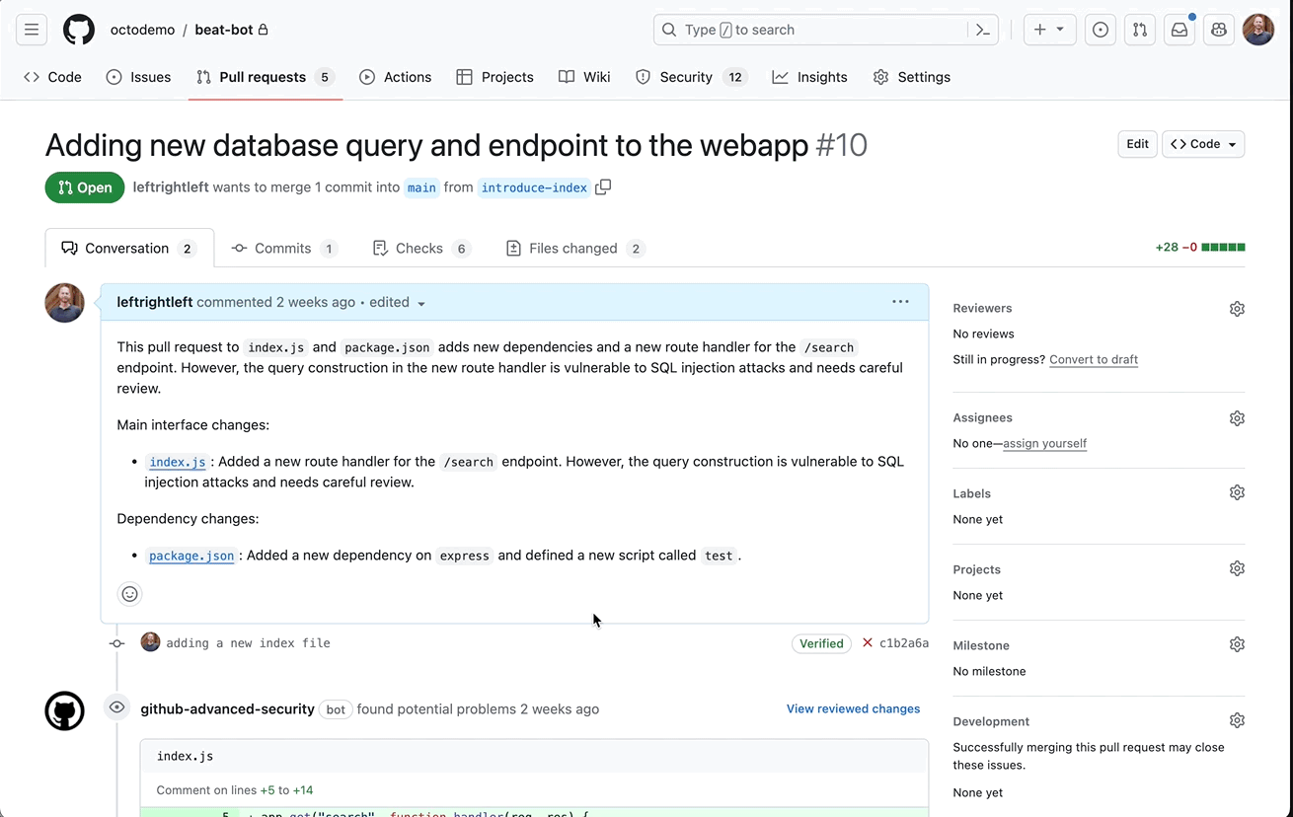Toggle visibility eye on github-advanced-security review

pos(116,707)
